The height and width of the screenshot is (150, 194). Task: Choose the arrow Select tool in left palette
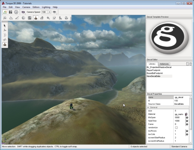coord(5,26)
